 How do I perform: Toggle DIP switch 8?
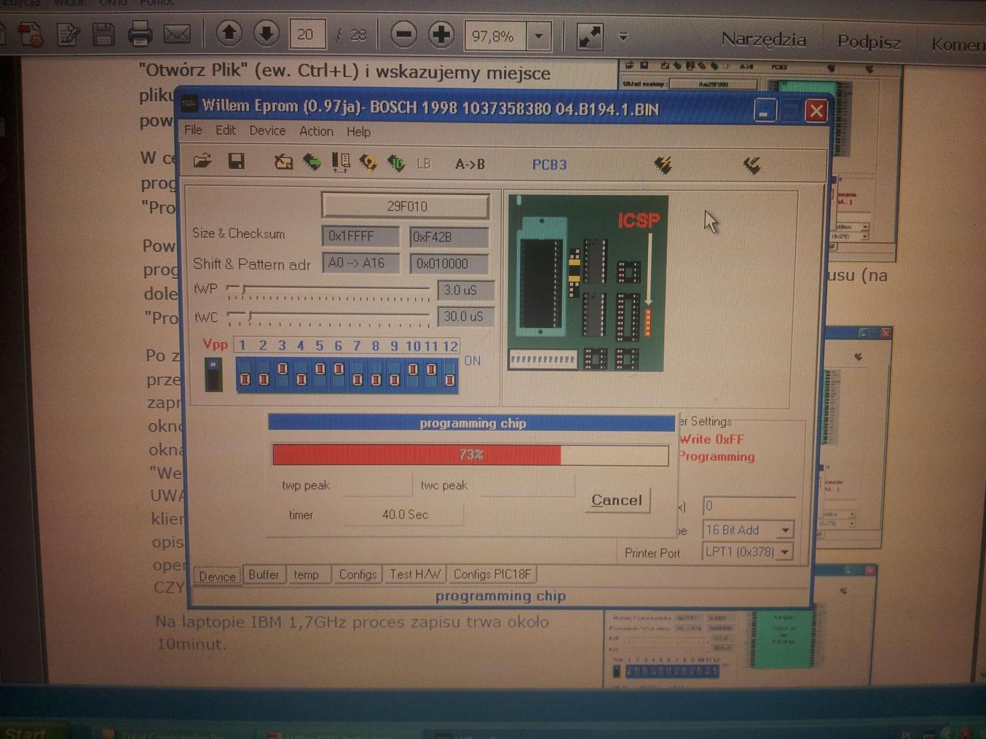pos(376,374)
